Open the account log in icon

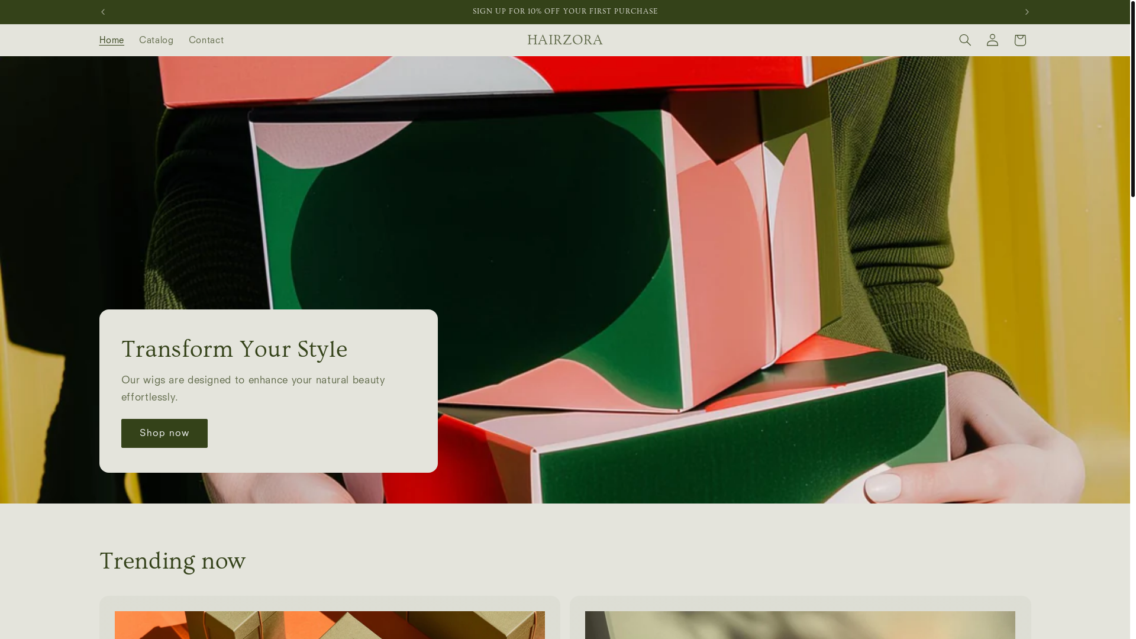tap(992, 40)
